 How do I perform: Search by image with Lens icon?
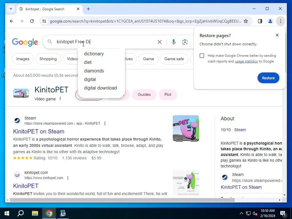tap(185, 42)
